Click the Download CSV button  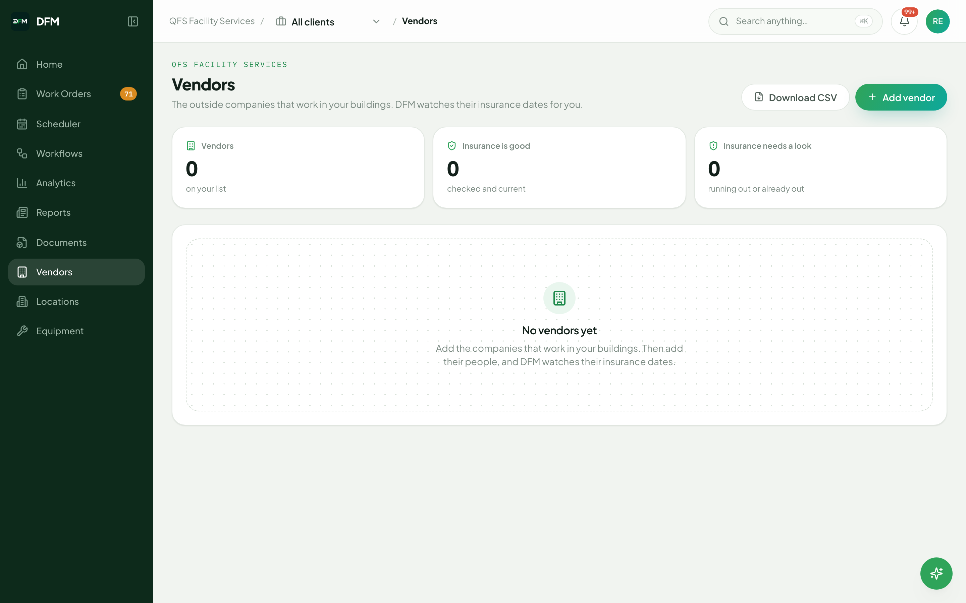(x=795, y=97)
